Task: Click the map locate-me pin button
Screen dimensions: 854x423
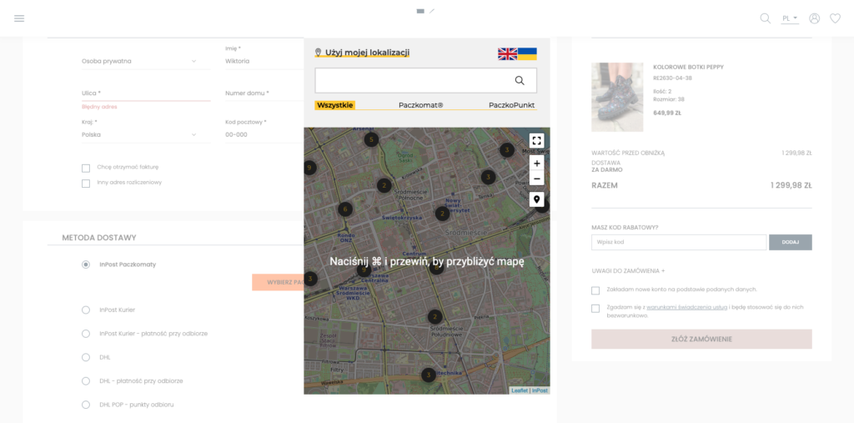Action: pos(536,199)
